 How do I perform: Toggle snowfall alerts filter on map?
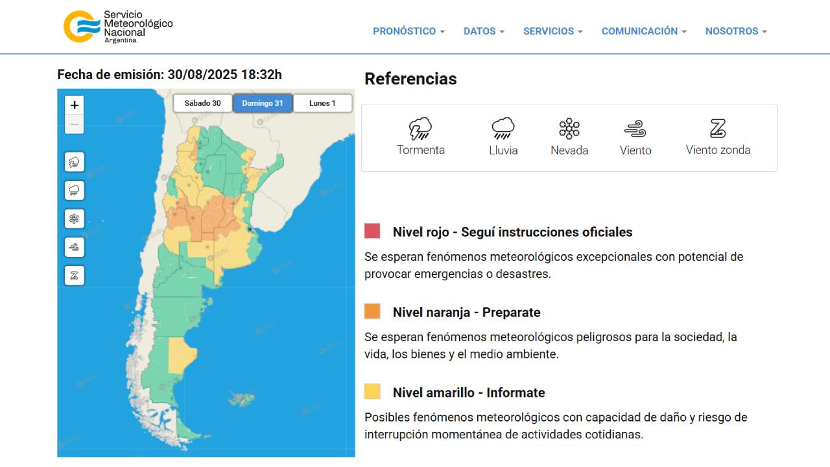(x=75, y=219)
